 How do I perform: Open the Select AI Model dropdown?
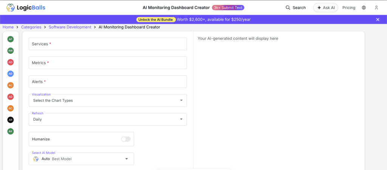[81, 159]
